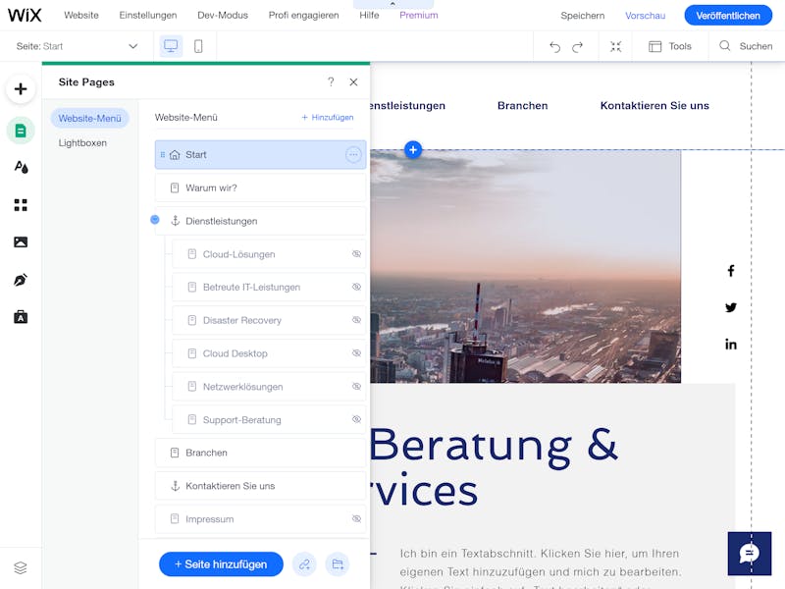Select the Dienstleistungen anchor row
The image size is (785, 589).
[x=260, y=221]
